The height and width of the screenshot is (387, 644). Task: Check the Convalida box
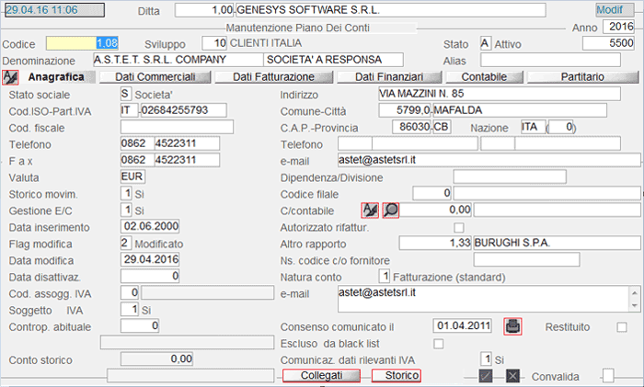(x=608, y=375)
